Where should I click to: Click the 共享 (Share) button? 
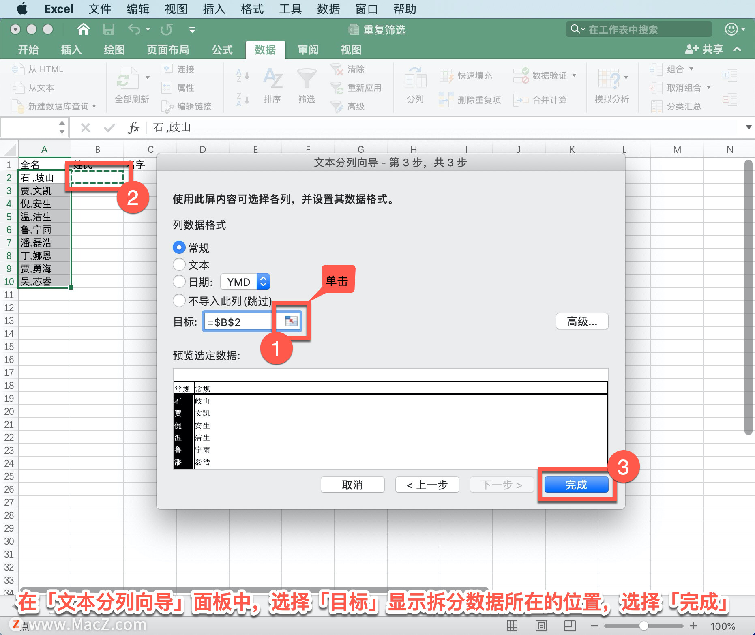pos(705,49)
